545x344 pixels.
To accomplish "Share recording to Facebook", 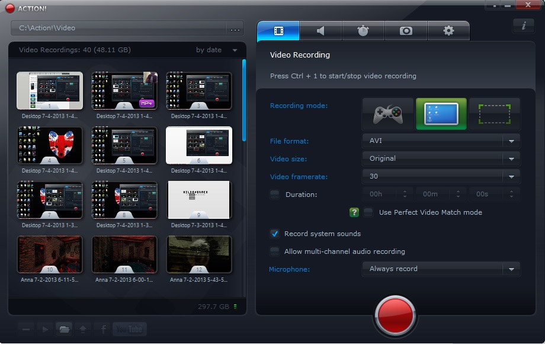I will [x=103, y=329].
